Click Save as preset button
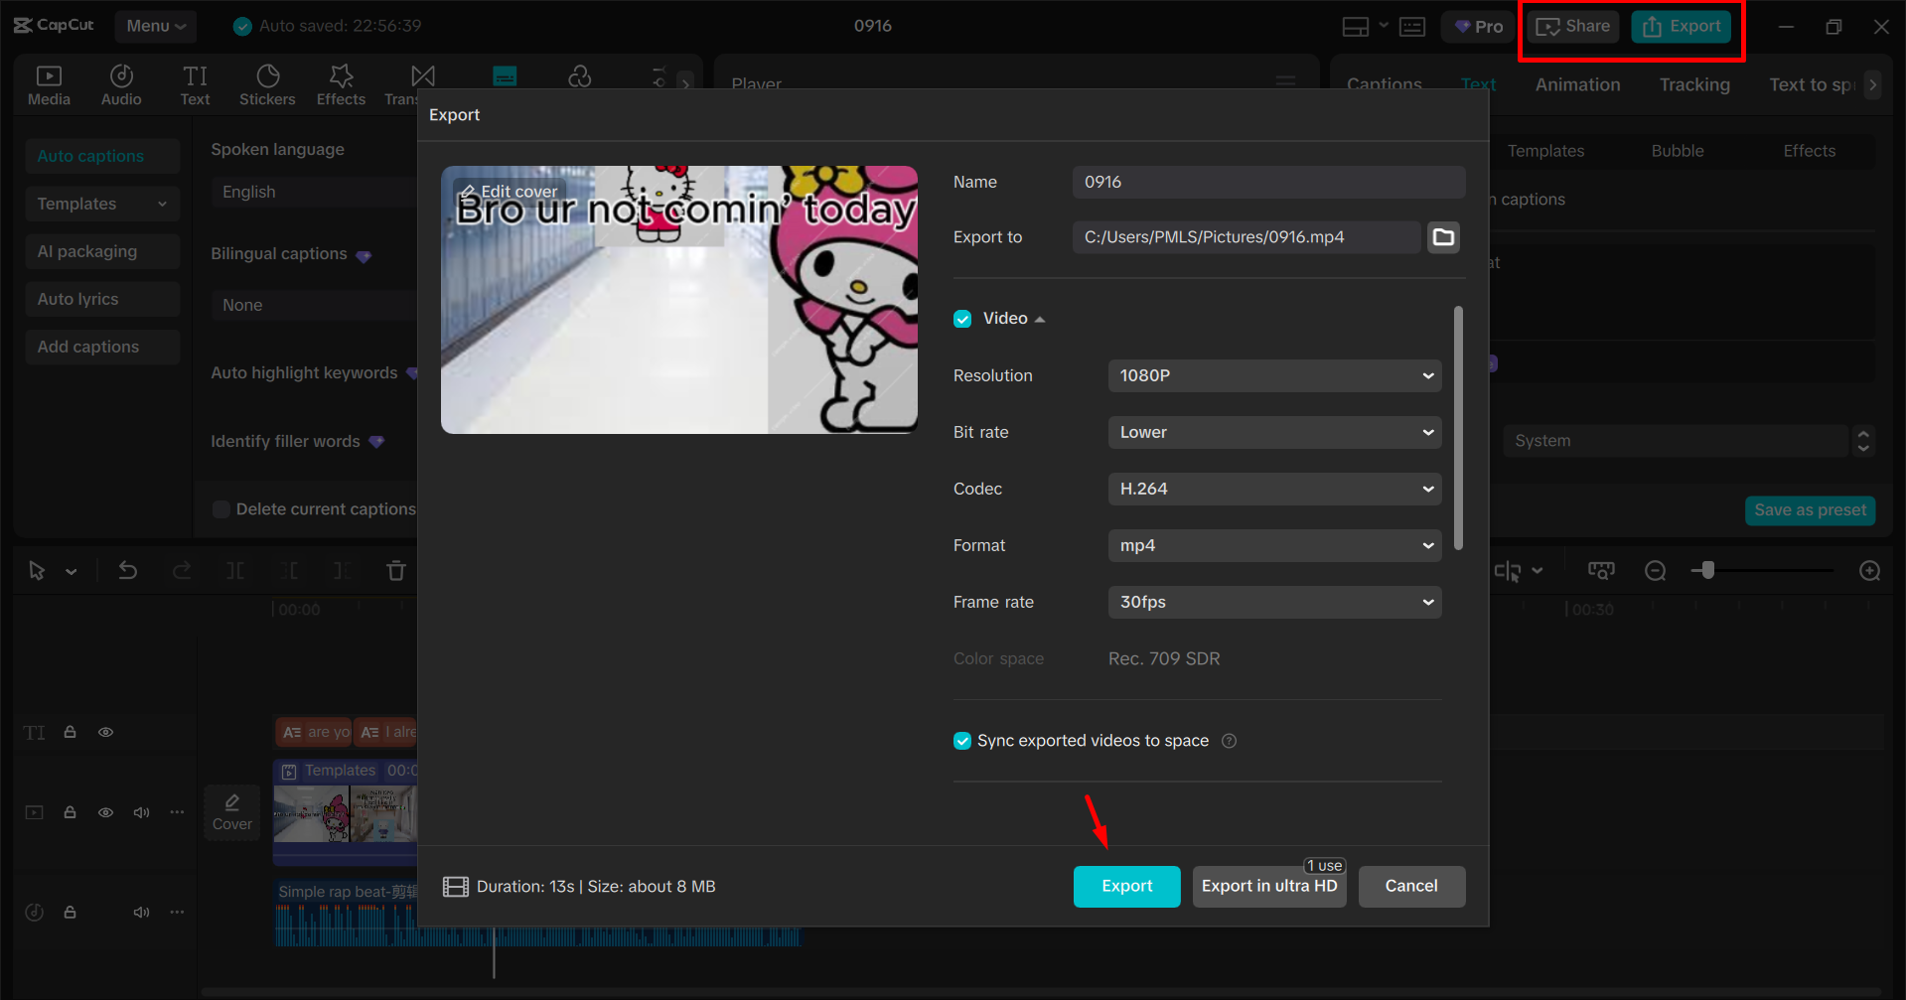This screenshot has width=1906, height=1000. pos(1810,510)
